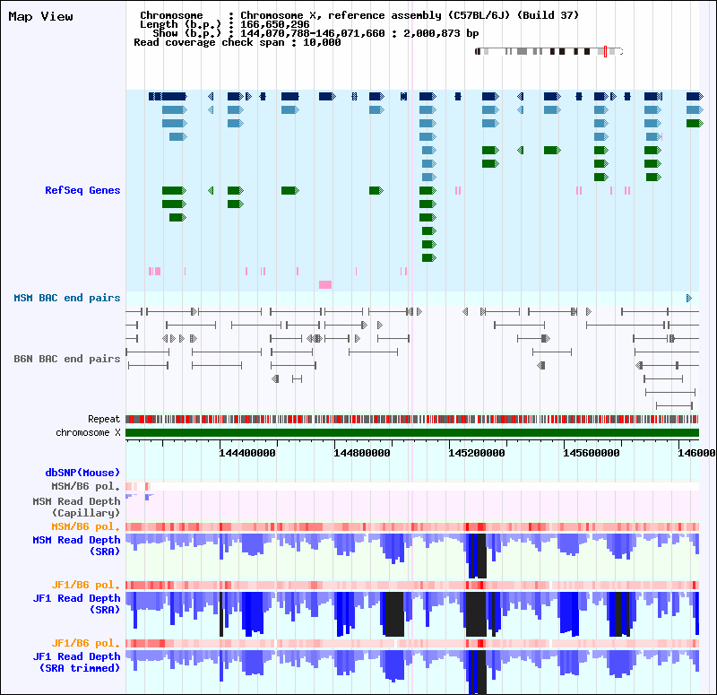The image size is (717, 695).
Task: Select the B6N BAC end pairs label
Action: (67, 359)
